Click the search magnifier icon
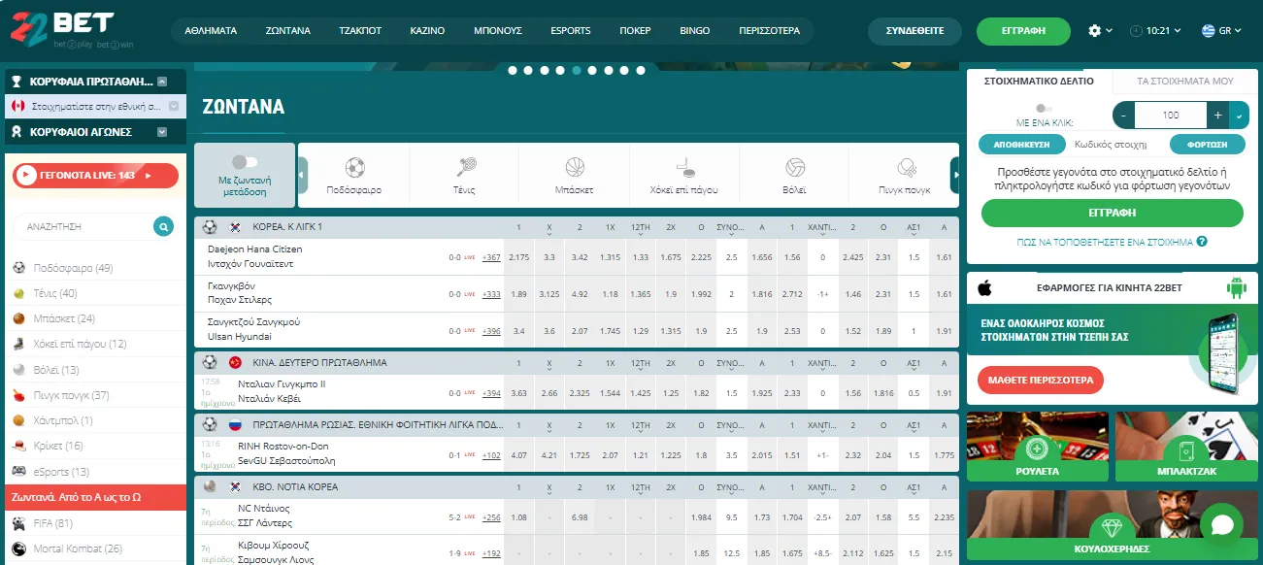 (x=164, y=226)
